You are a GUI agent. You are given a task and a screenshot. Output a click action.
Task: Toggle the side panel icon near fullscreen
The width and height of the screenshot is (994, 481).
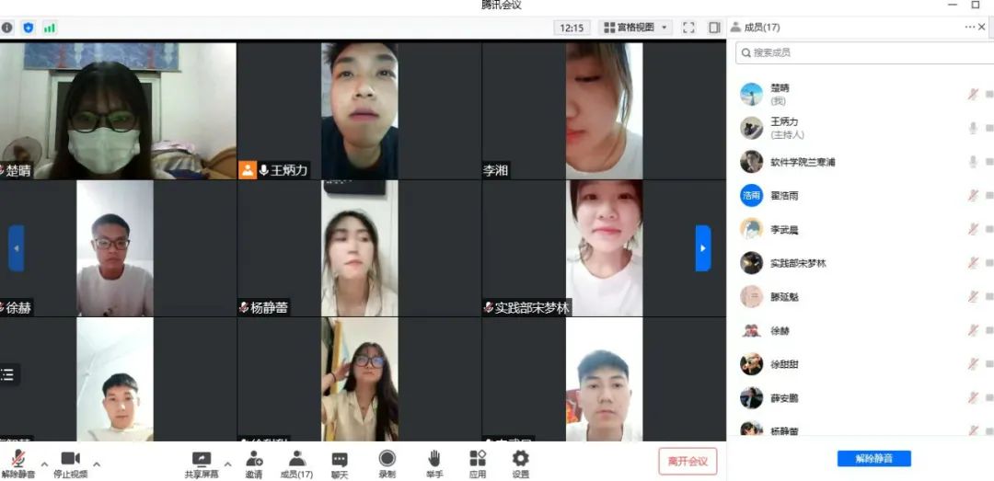click(x=714, y=28)
